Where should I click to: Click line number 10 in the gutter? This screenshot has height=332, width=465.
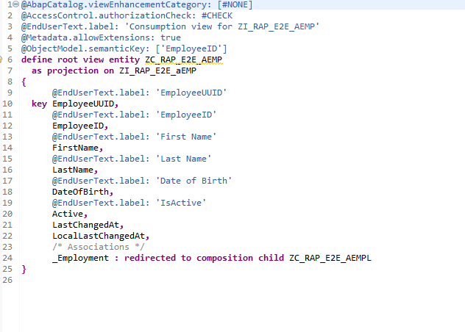click(7, 104)
